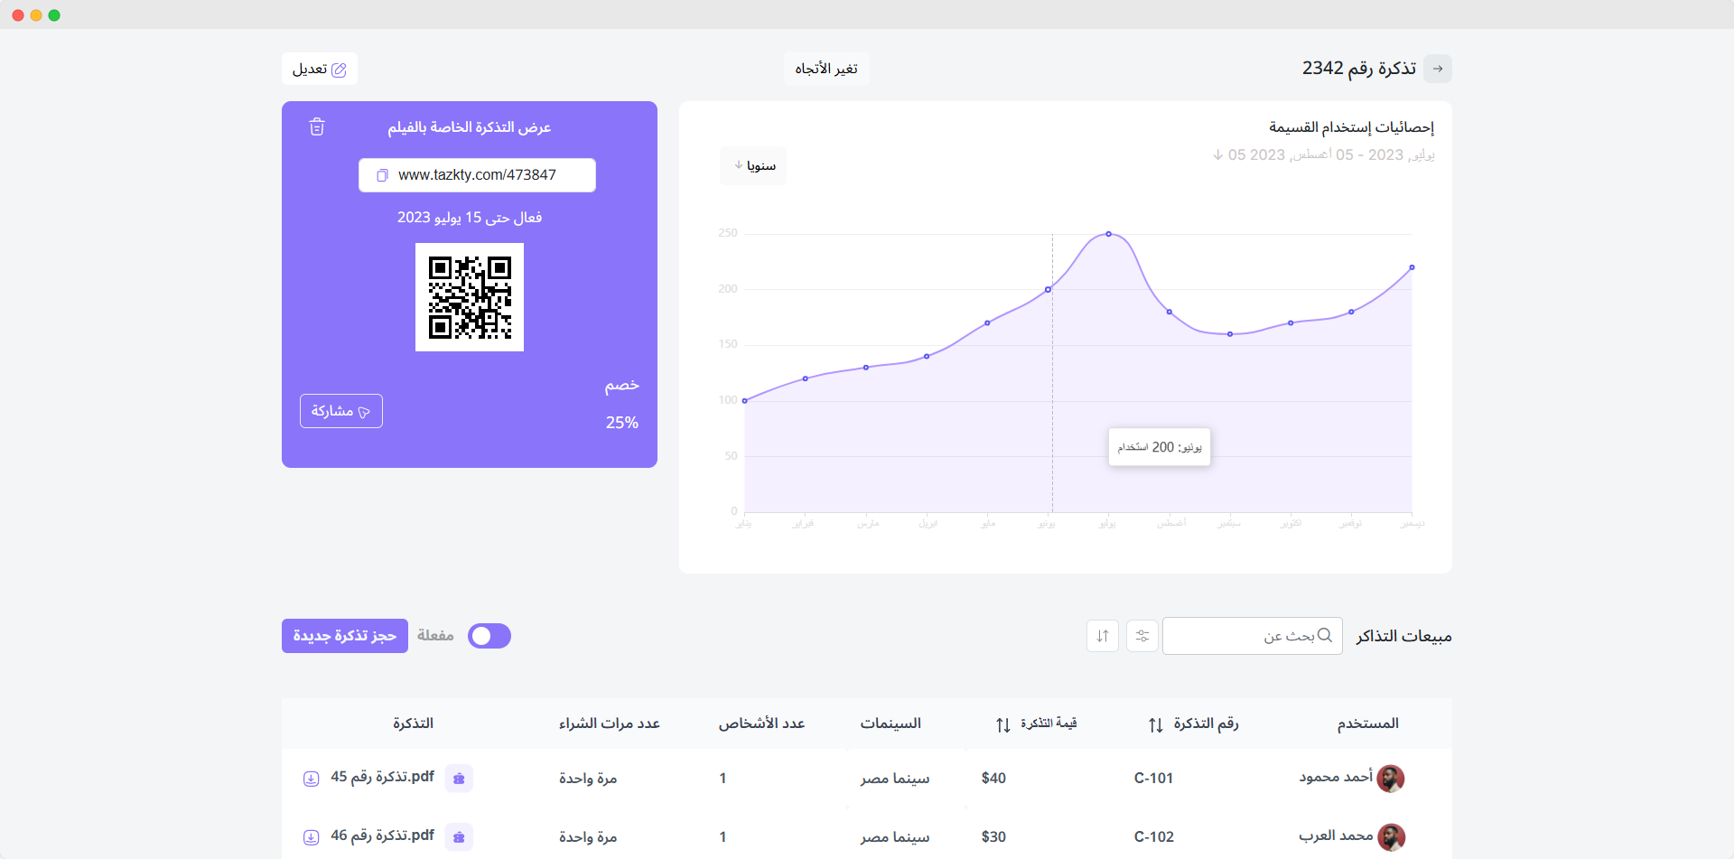The width and height of the screenshot is (1734, 859).
Task: Toggle the مفعلة activation switch
Action: [489, 636]
